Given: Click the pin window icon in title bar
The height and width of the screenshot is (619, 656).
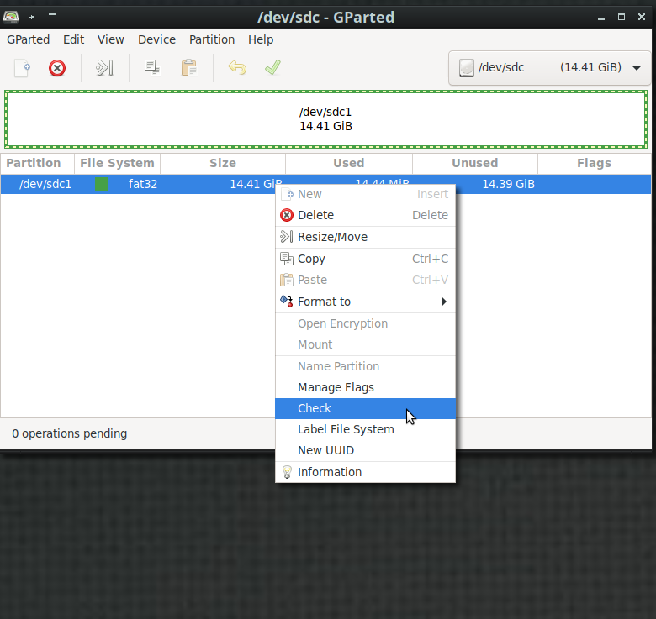Looking at the screenshot, I should pos(32,17).
